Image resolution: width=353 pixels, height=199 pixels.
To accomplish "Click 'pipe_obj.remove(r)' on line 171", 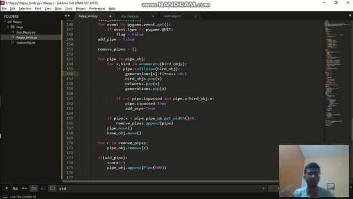I will tap(127, 148).
